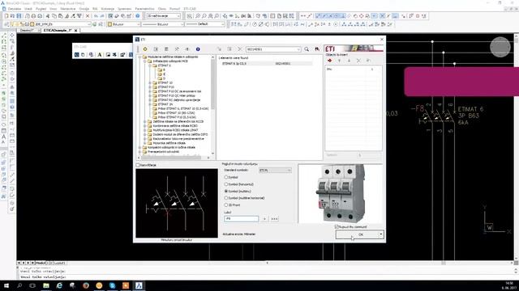
Task: Select the 'C' subfolder under ETIMAT 6
Action: pyautogui.click(x=164, y=74)
